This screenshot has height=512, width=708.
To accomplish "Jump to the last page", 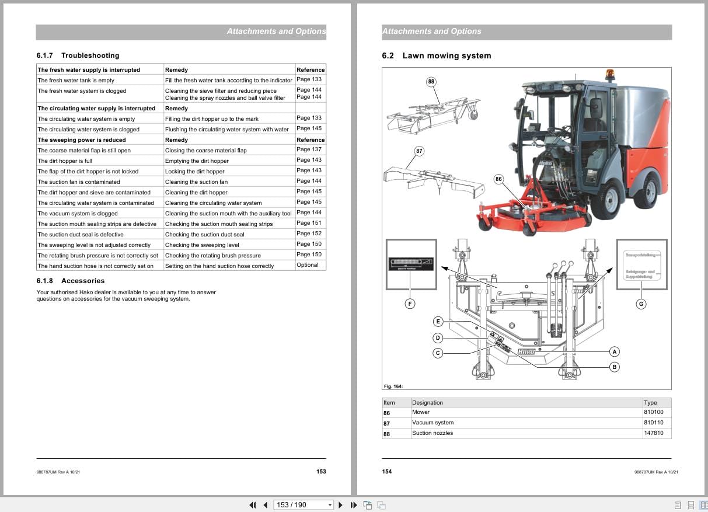I will [353, 504].
